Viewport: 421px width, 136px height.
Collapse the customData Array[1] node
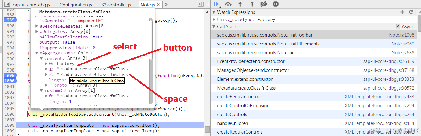[42, 91]
